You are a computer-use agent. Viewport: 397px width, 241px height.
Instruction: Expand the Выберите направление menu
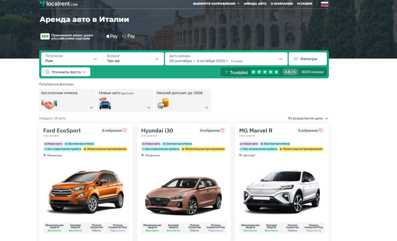[x=216, y=4]
